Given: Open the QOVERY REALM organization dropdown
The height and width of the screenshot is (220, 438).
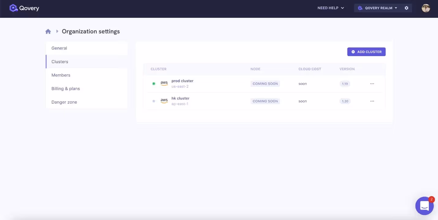Looking at the screenshot, I should pos(379,8).
